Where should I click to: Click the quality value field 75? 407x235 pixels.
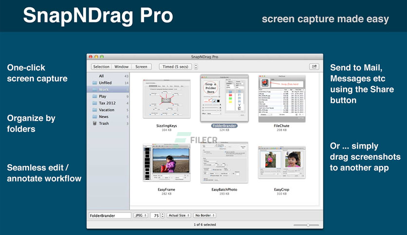click(155, 215)
